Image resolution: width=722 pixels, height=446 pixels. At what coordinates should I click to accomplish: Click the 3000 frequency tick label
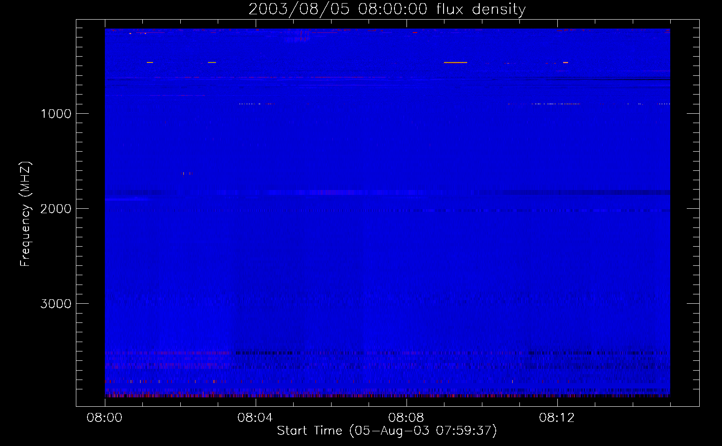(56, 304)
